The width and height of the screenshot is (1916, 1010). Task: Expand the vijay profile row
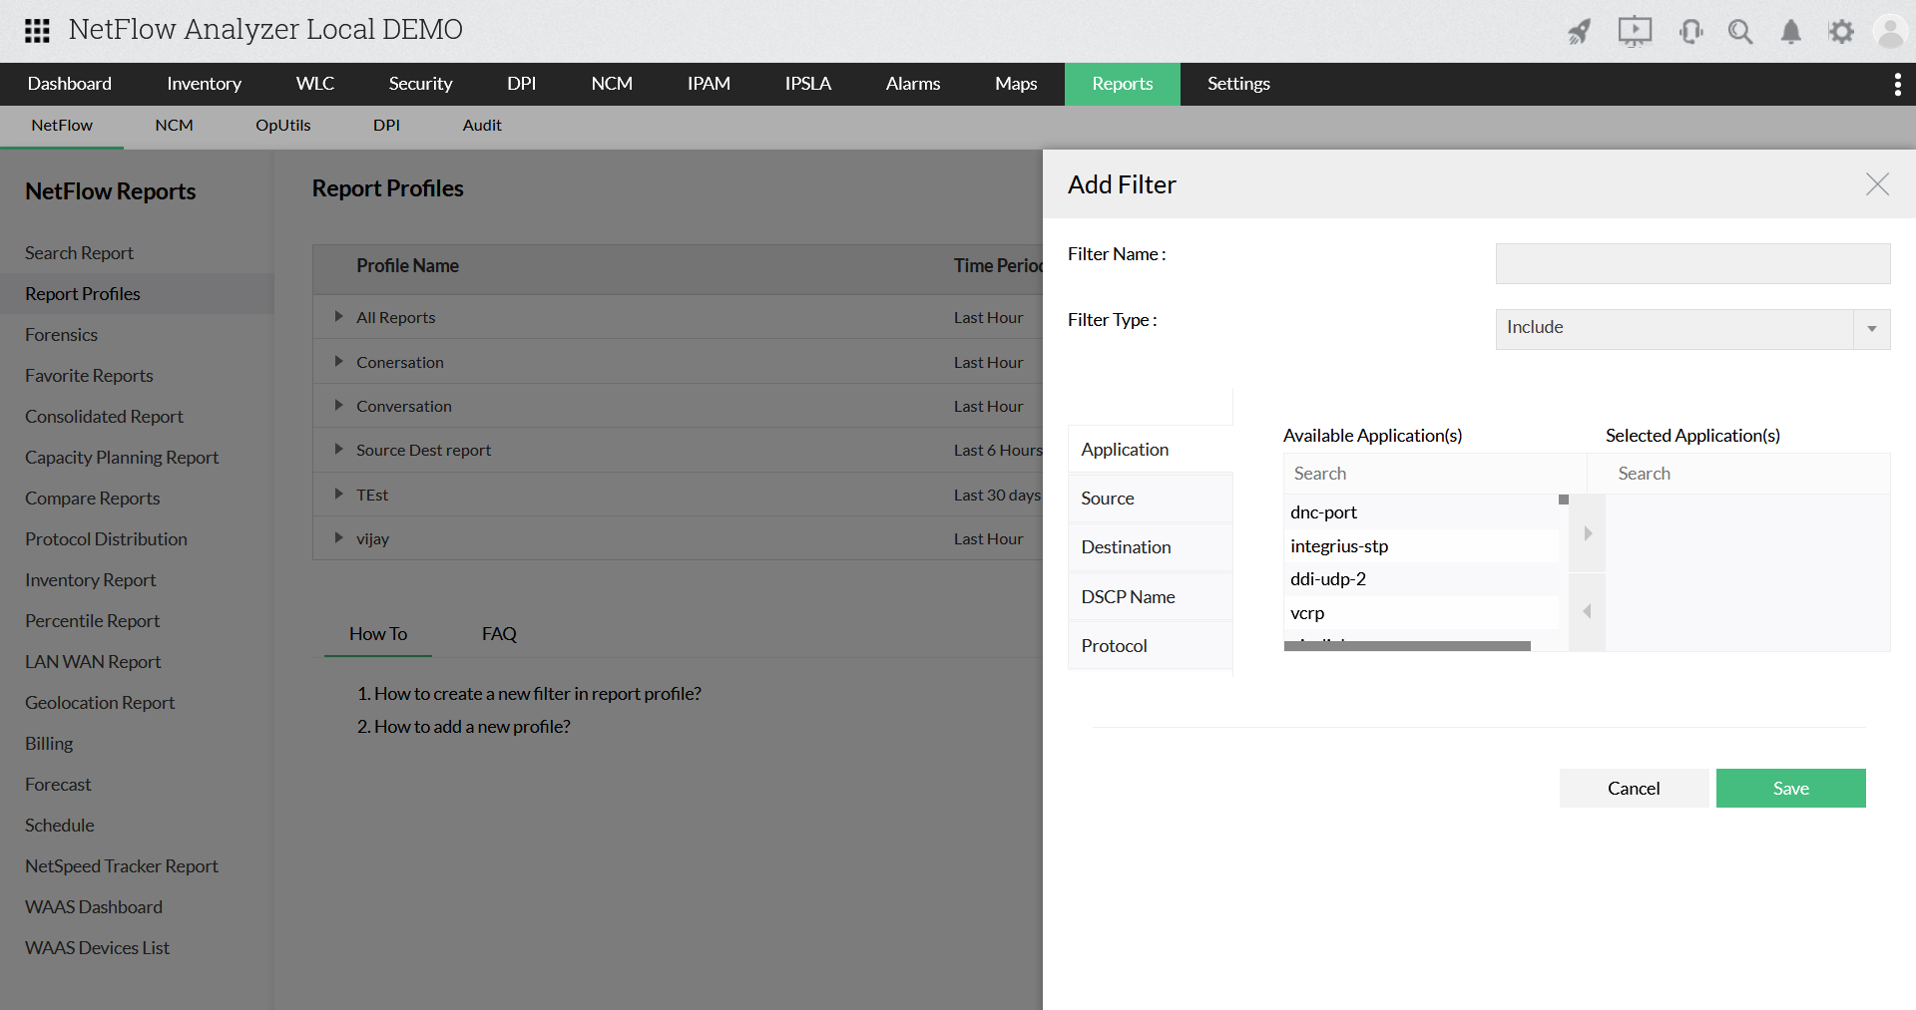[x=339, y=538]
